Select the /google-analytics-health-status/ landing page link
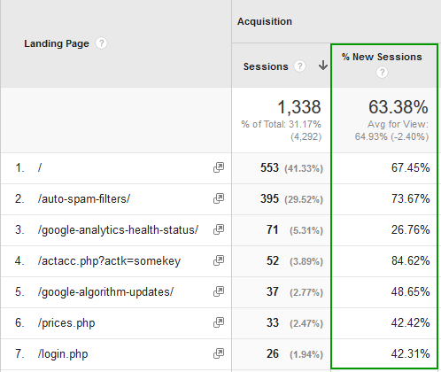 [118, 229]
